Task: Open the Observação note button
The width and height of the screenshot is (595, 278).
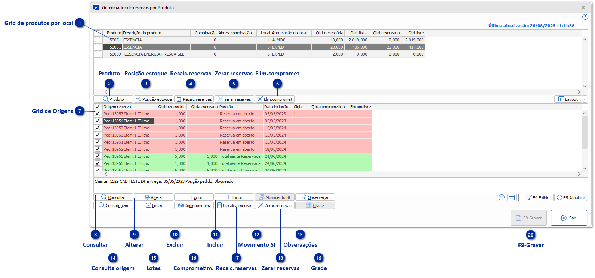Action: pyautogui.click(x=315, y=197)
